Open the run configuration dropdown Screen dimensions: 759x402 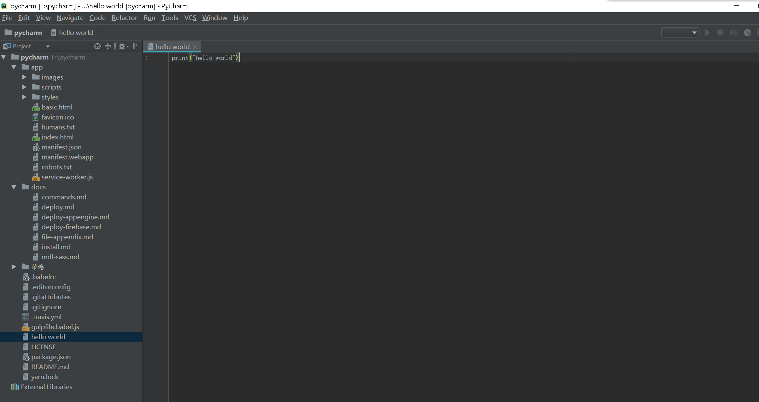click(680, 32)
